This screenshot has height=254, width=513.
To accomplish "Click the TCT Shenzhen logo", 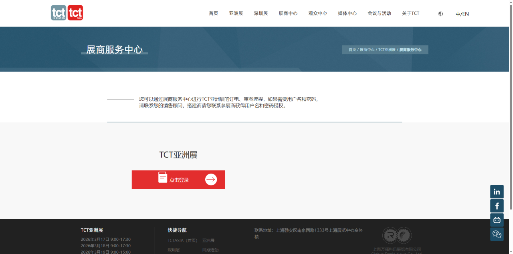I will coord(59,13).
